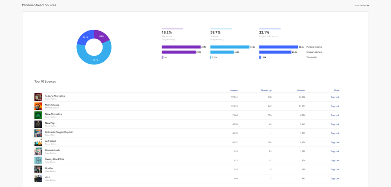Image resolution: width=391 pixels, height=187 pixels.
Task: Copy link for alt-J station
Action: 335,178
